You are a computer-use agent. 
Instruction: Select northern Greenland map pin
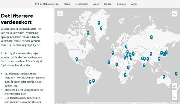99,23
